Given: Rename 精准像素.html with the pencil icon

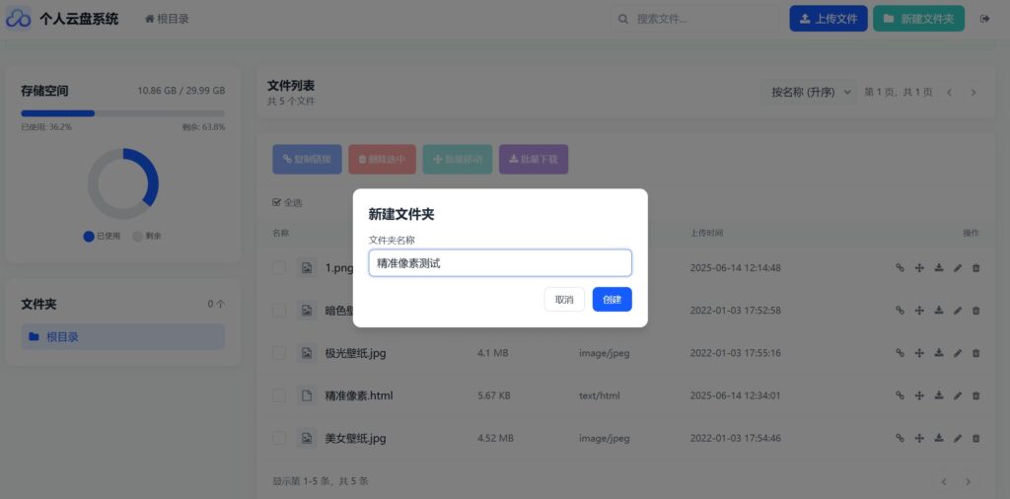Looking at the screenshot, I should point(957,396).
